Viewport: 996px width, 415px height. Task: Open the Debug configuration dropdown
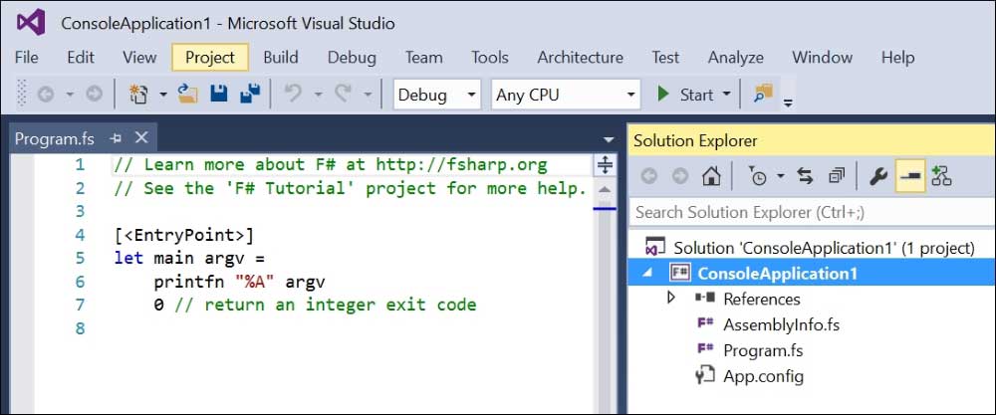437,95
